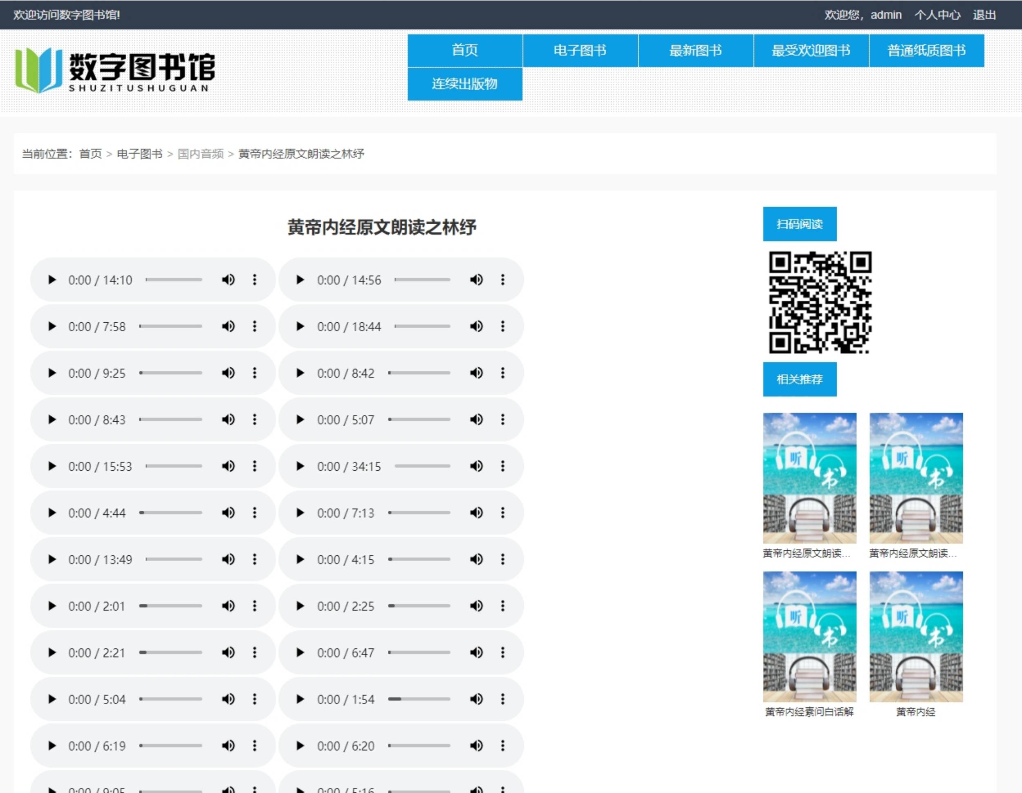Image resolution: width=1022 pixels, height=793 pixels.
Task: Open three-dot menu on 5:07 audio
Action: [502, 420]
